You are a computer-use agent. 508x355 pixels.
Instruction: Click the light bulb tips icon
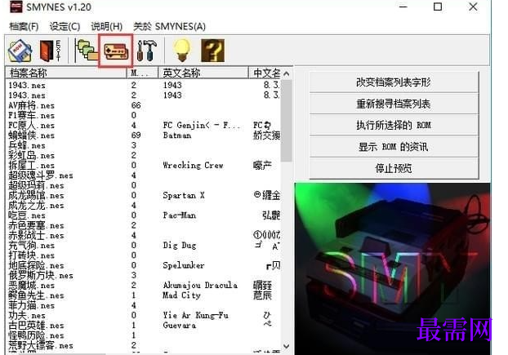(182, 50)
